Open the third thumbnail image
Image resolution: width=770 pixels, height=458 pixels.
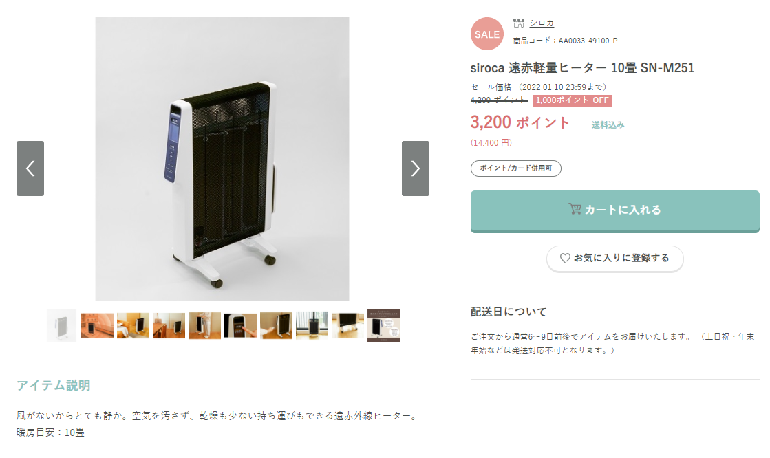tap(133, 325)
